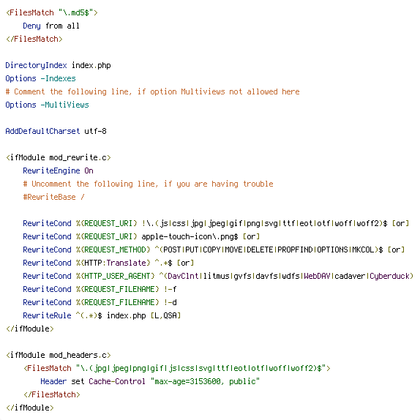Select the "Options -Indexes" line
Screen dimensions: 420x420
point(40,78)
